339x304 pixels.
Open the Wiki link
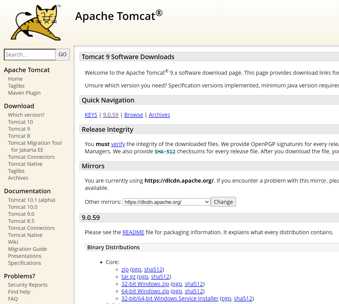pos(13,242)
